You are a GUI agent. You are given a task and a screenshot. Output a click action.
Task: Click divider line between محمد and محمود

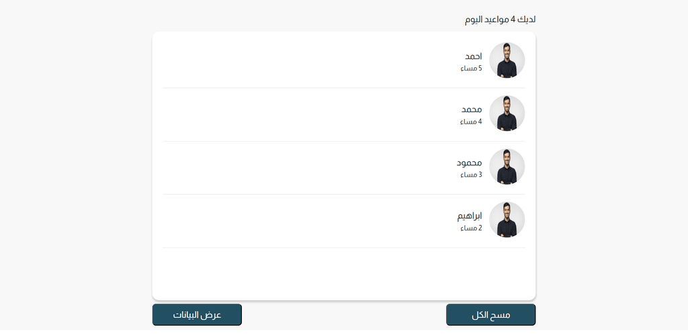pyautogui.click(x=344, y=141)
